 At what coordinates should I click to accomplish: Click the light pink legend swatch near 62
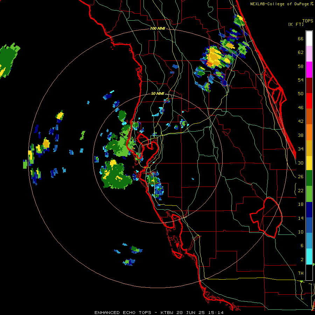click(x=309, y=54)
